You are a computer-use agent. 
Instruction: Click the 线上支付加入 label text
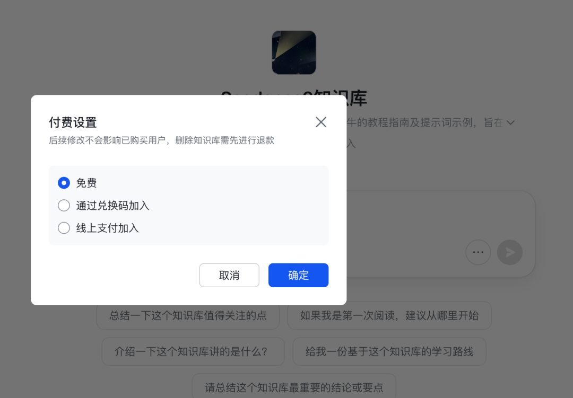pos(107,228)
